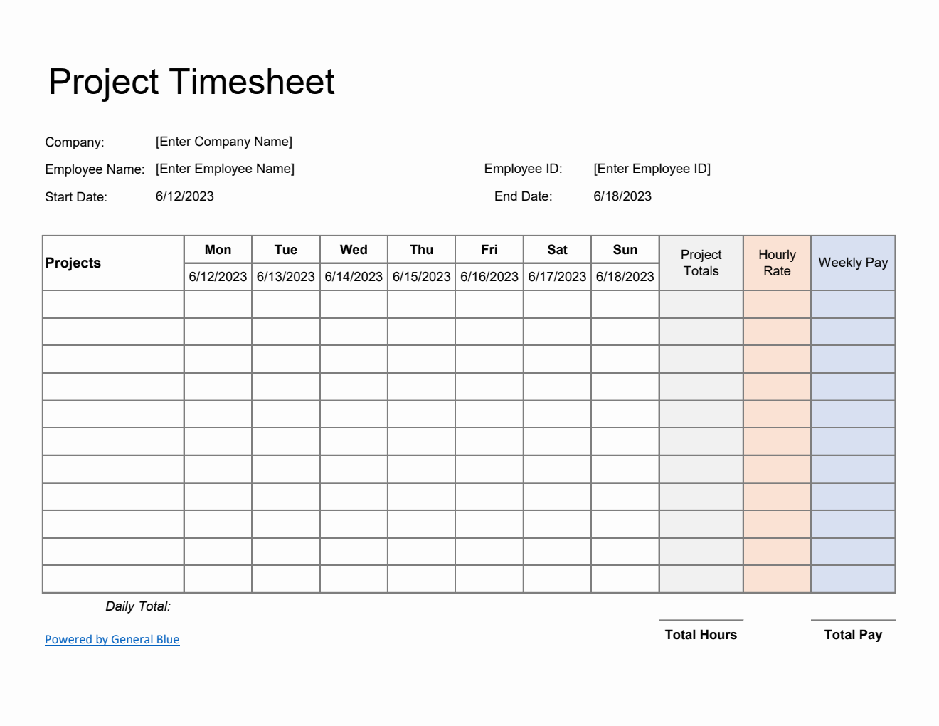Select the Wed column header

click(x=354, y=250)
